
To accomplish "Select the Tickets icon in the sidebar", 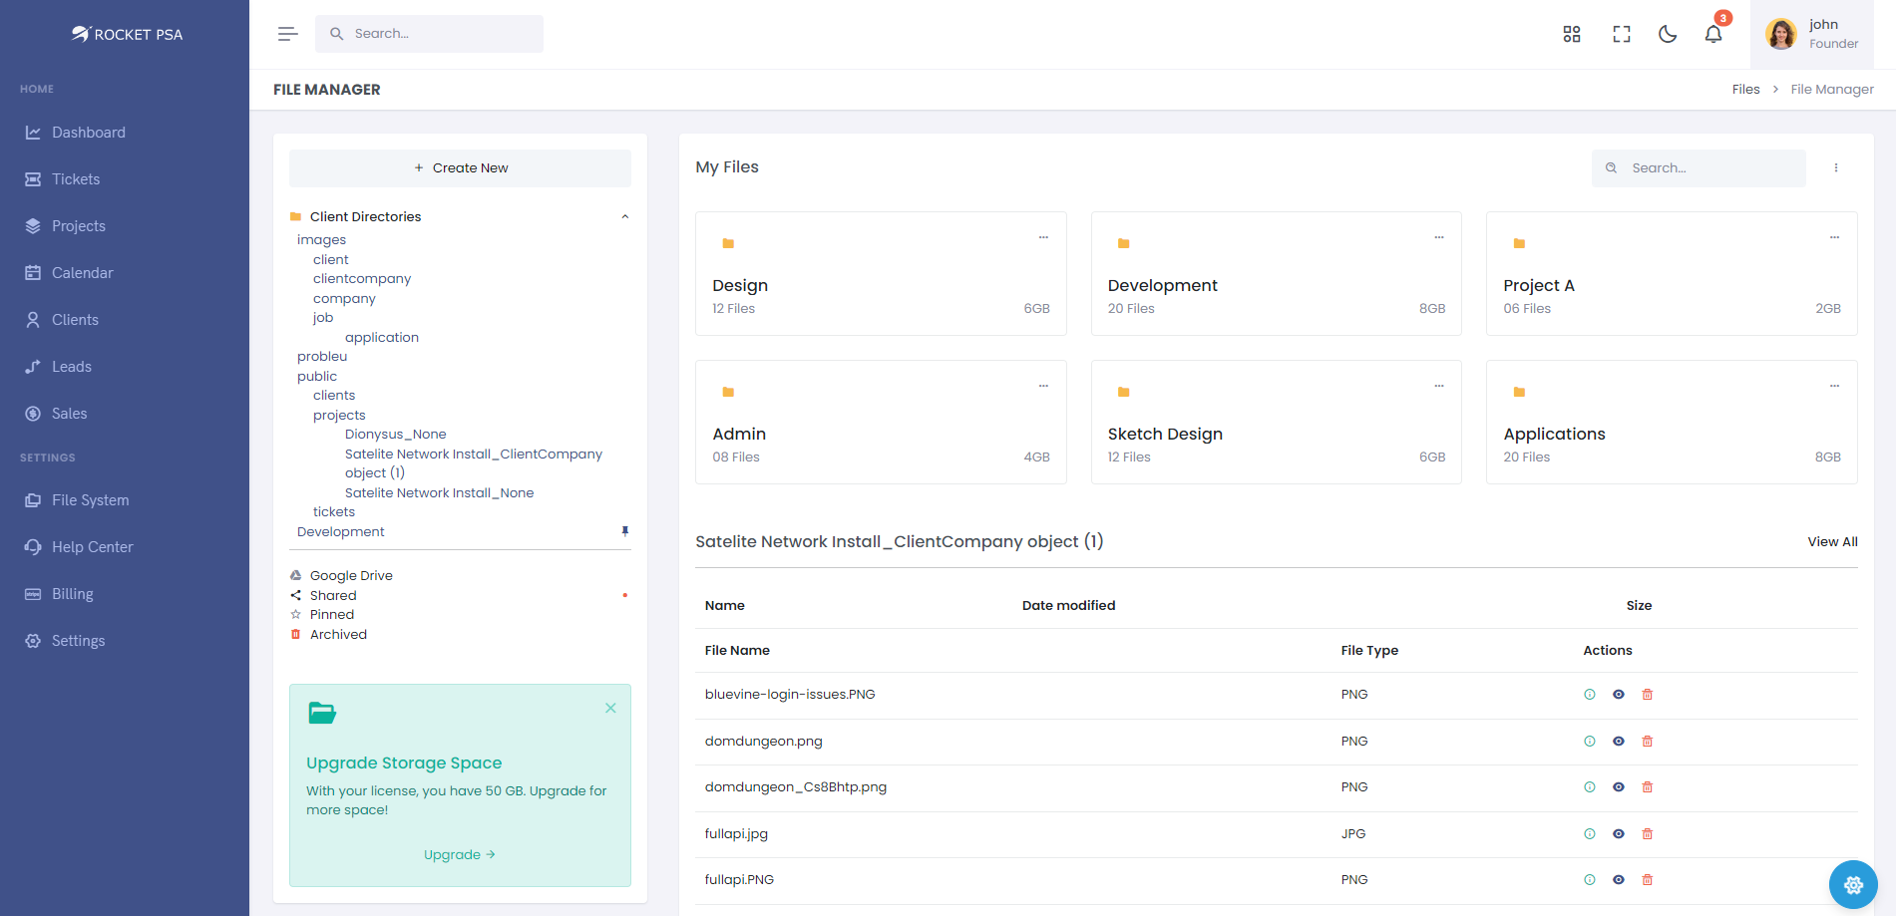I will click(x=33, y=179).
